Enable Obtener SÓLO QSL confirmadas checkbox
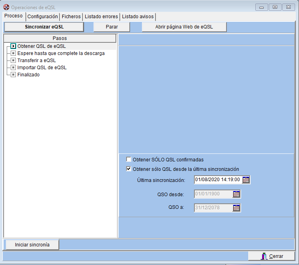The width and height of the screenshot is (299, 265). [x=129, y=159]
